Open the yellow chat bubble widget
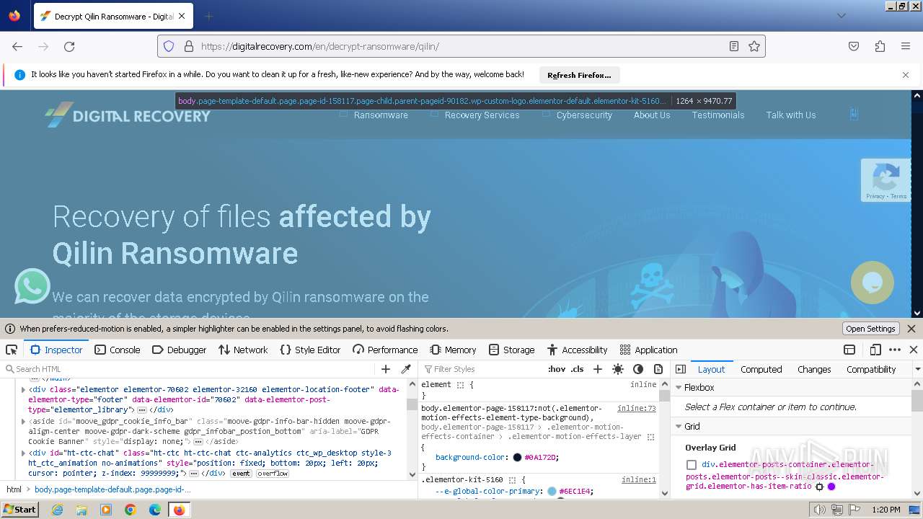This screenshot has width=923, height=519. point(873,283)
